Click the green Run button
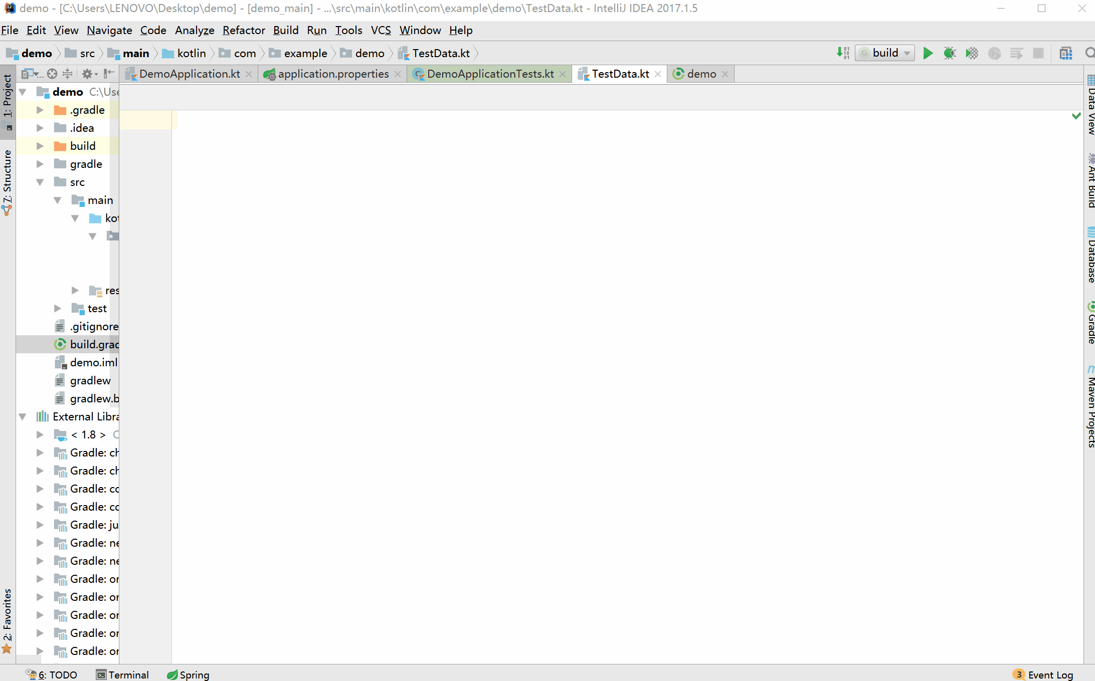The image size is (1095, 681). pos(928,53)
